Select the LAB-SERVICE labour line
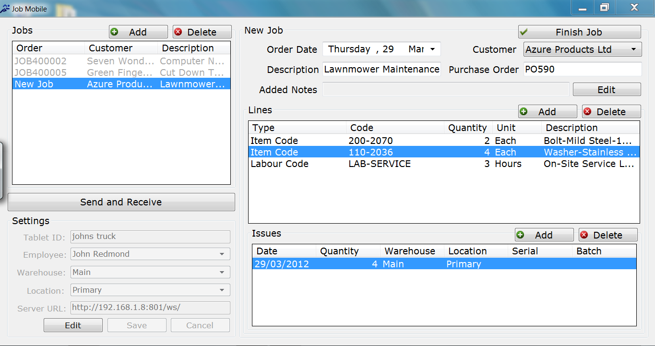This screenshot has width=655, height=346. [x=444, y=164]
